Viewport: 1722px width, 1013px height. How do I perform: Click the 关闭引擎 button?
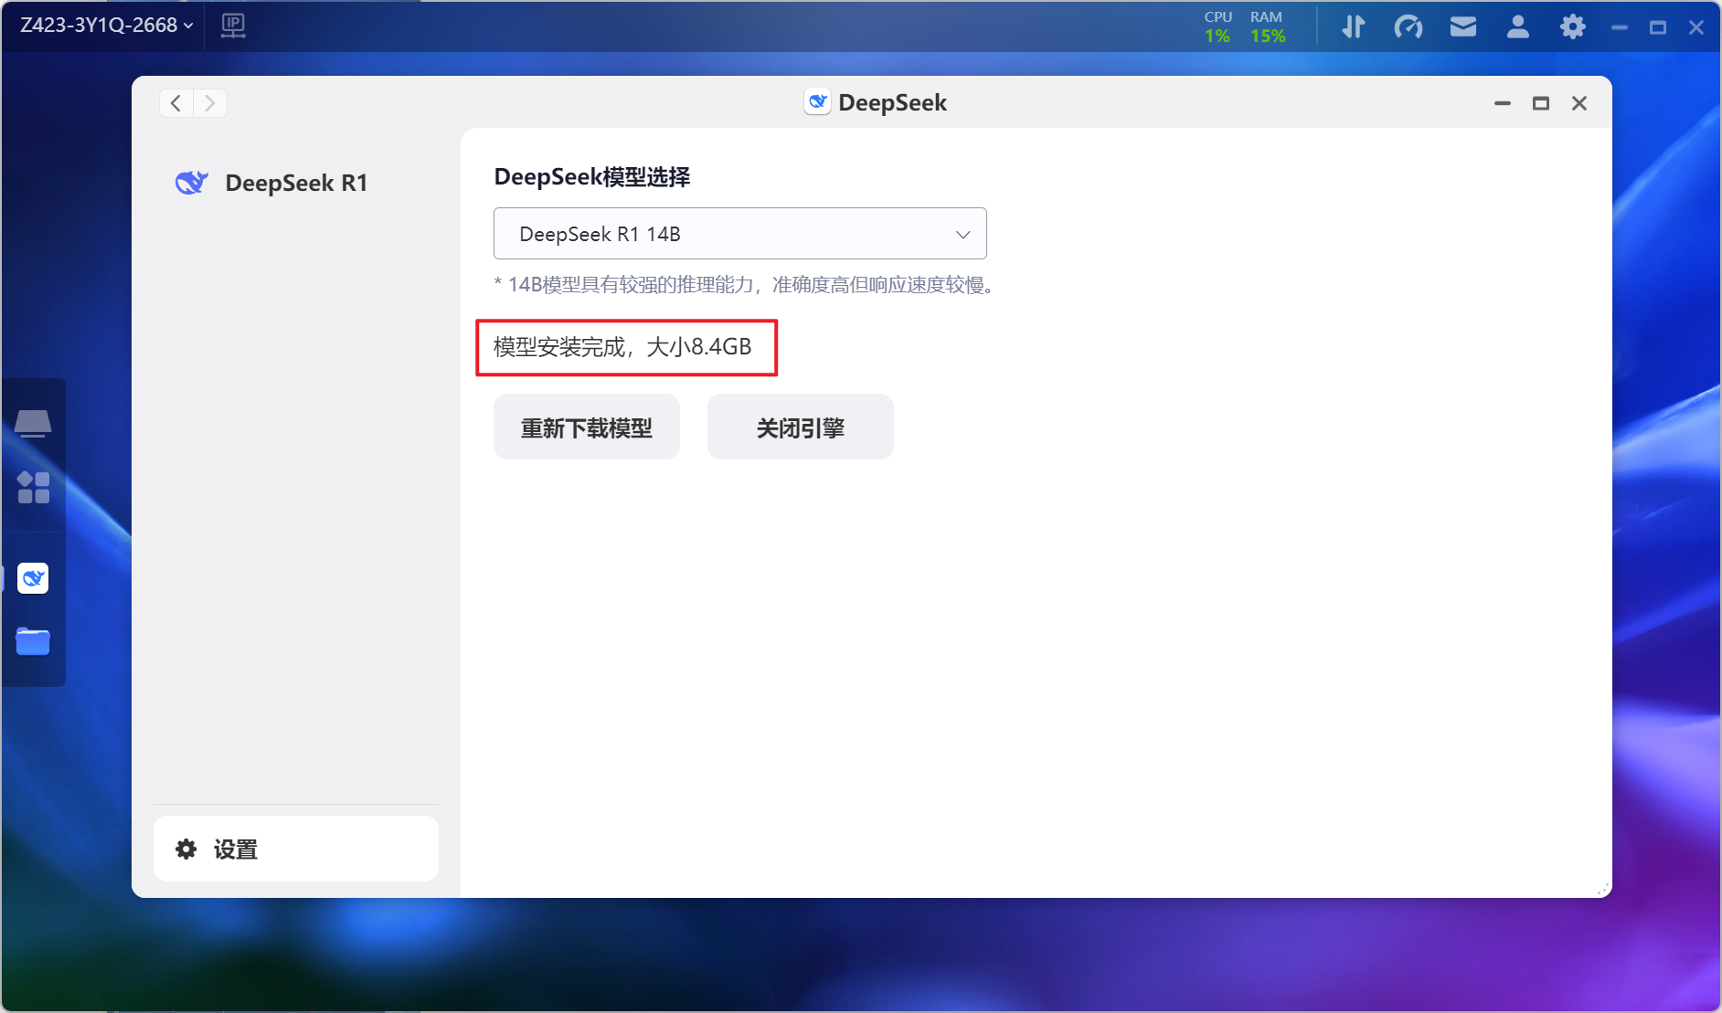(x=801, y=427)
